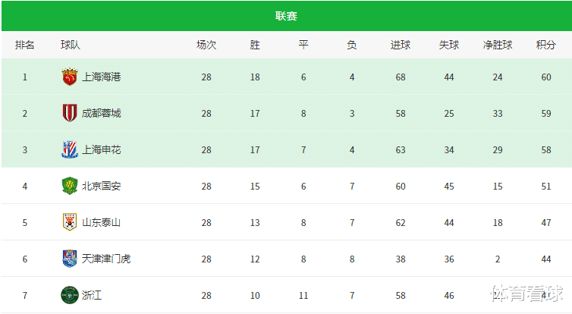Viewport: 572px width, 314px height.
Task: Open the 天津津门虎 team name link
Action: point(106,259)
